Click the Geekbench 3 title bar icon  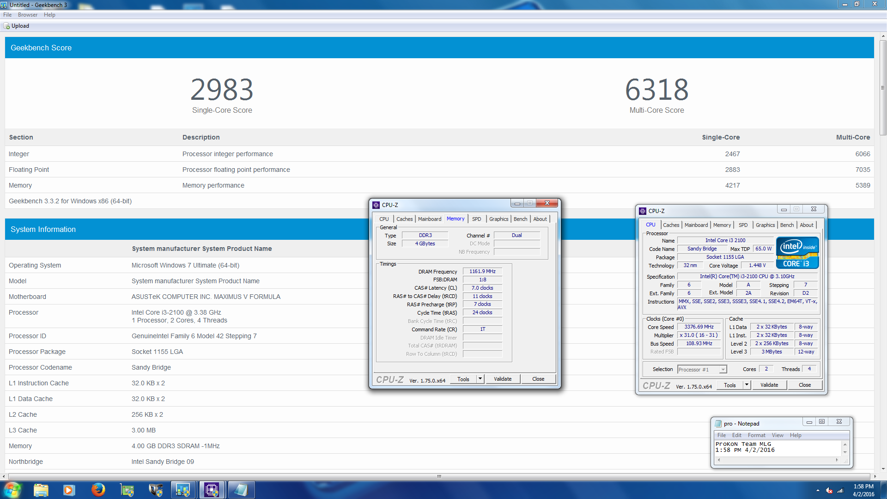click(4, 5)
